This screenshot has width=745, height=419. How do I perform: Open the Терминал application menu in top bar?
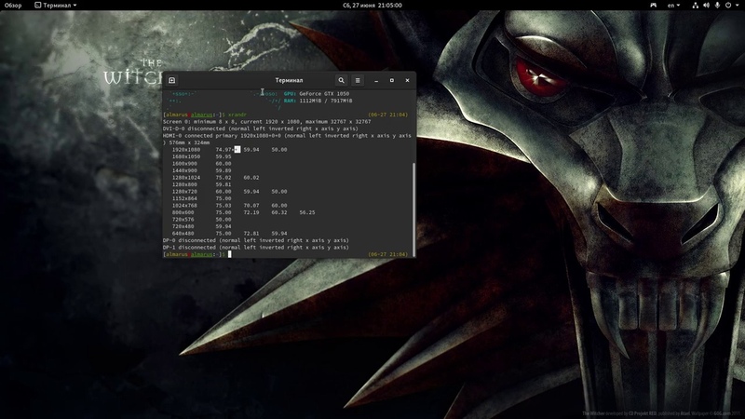[55, 6]
